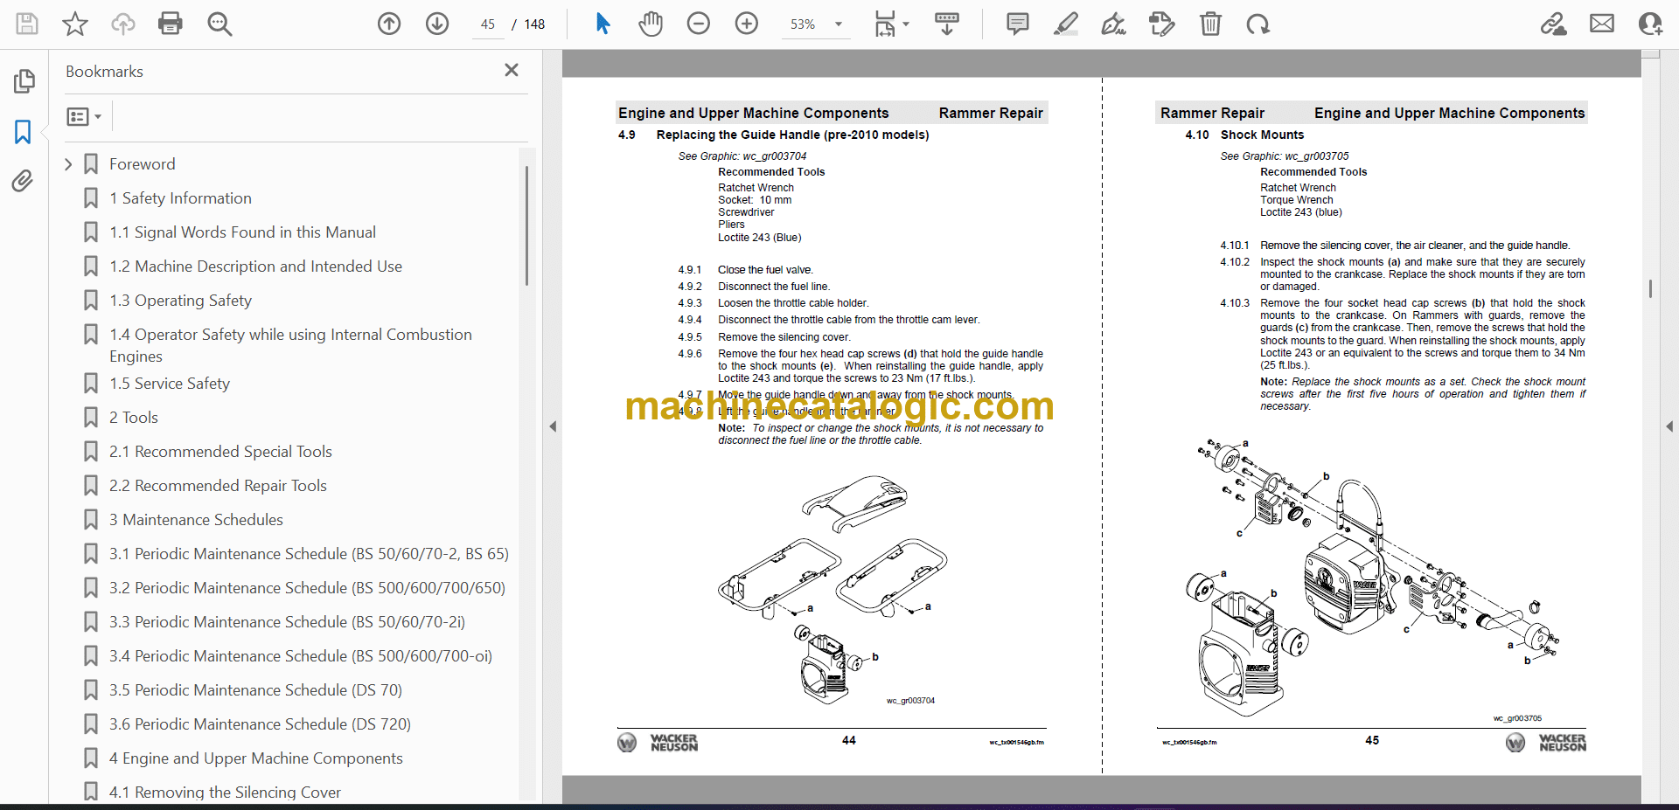Go to next page
The height and width of the screenshot is (810, 1679).
437,24
